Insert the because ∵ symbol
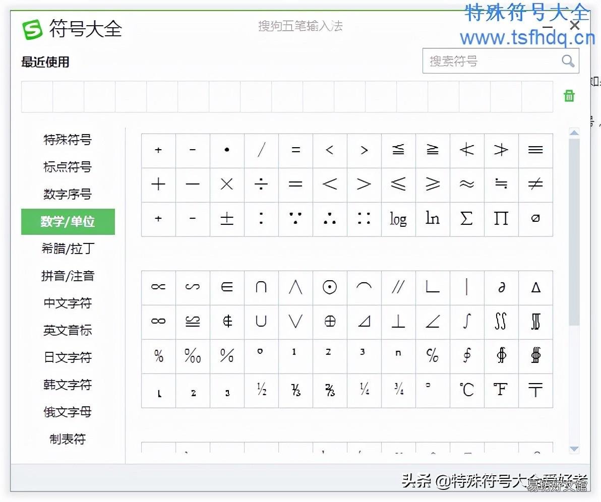Image resolution: width=601 pixels, height=502 pixels. point(295,219)
